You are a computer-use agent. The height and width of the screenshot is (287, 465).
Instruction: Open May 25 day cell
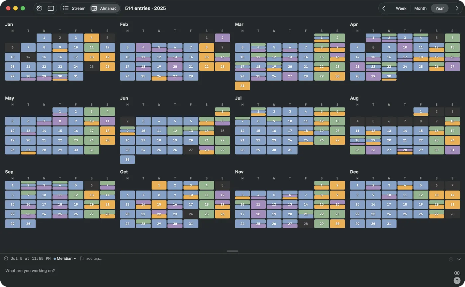(108, 140)
